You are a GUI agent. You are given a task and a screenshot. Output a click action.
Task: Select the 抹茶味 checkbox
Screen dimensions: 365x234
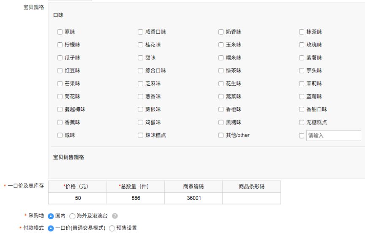click(x=302, y=32)
